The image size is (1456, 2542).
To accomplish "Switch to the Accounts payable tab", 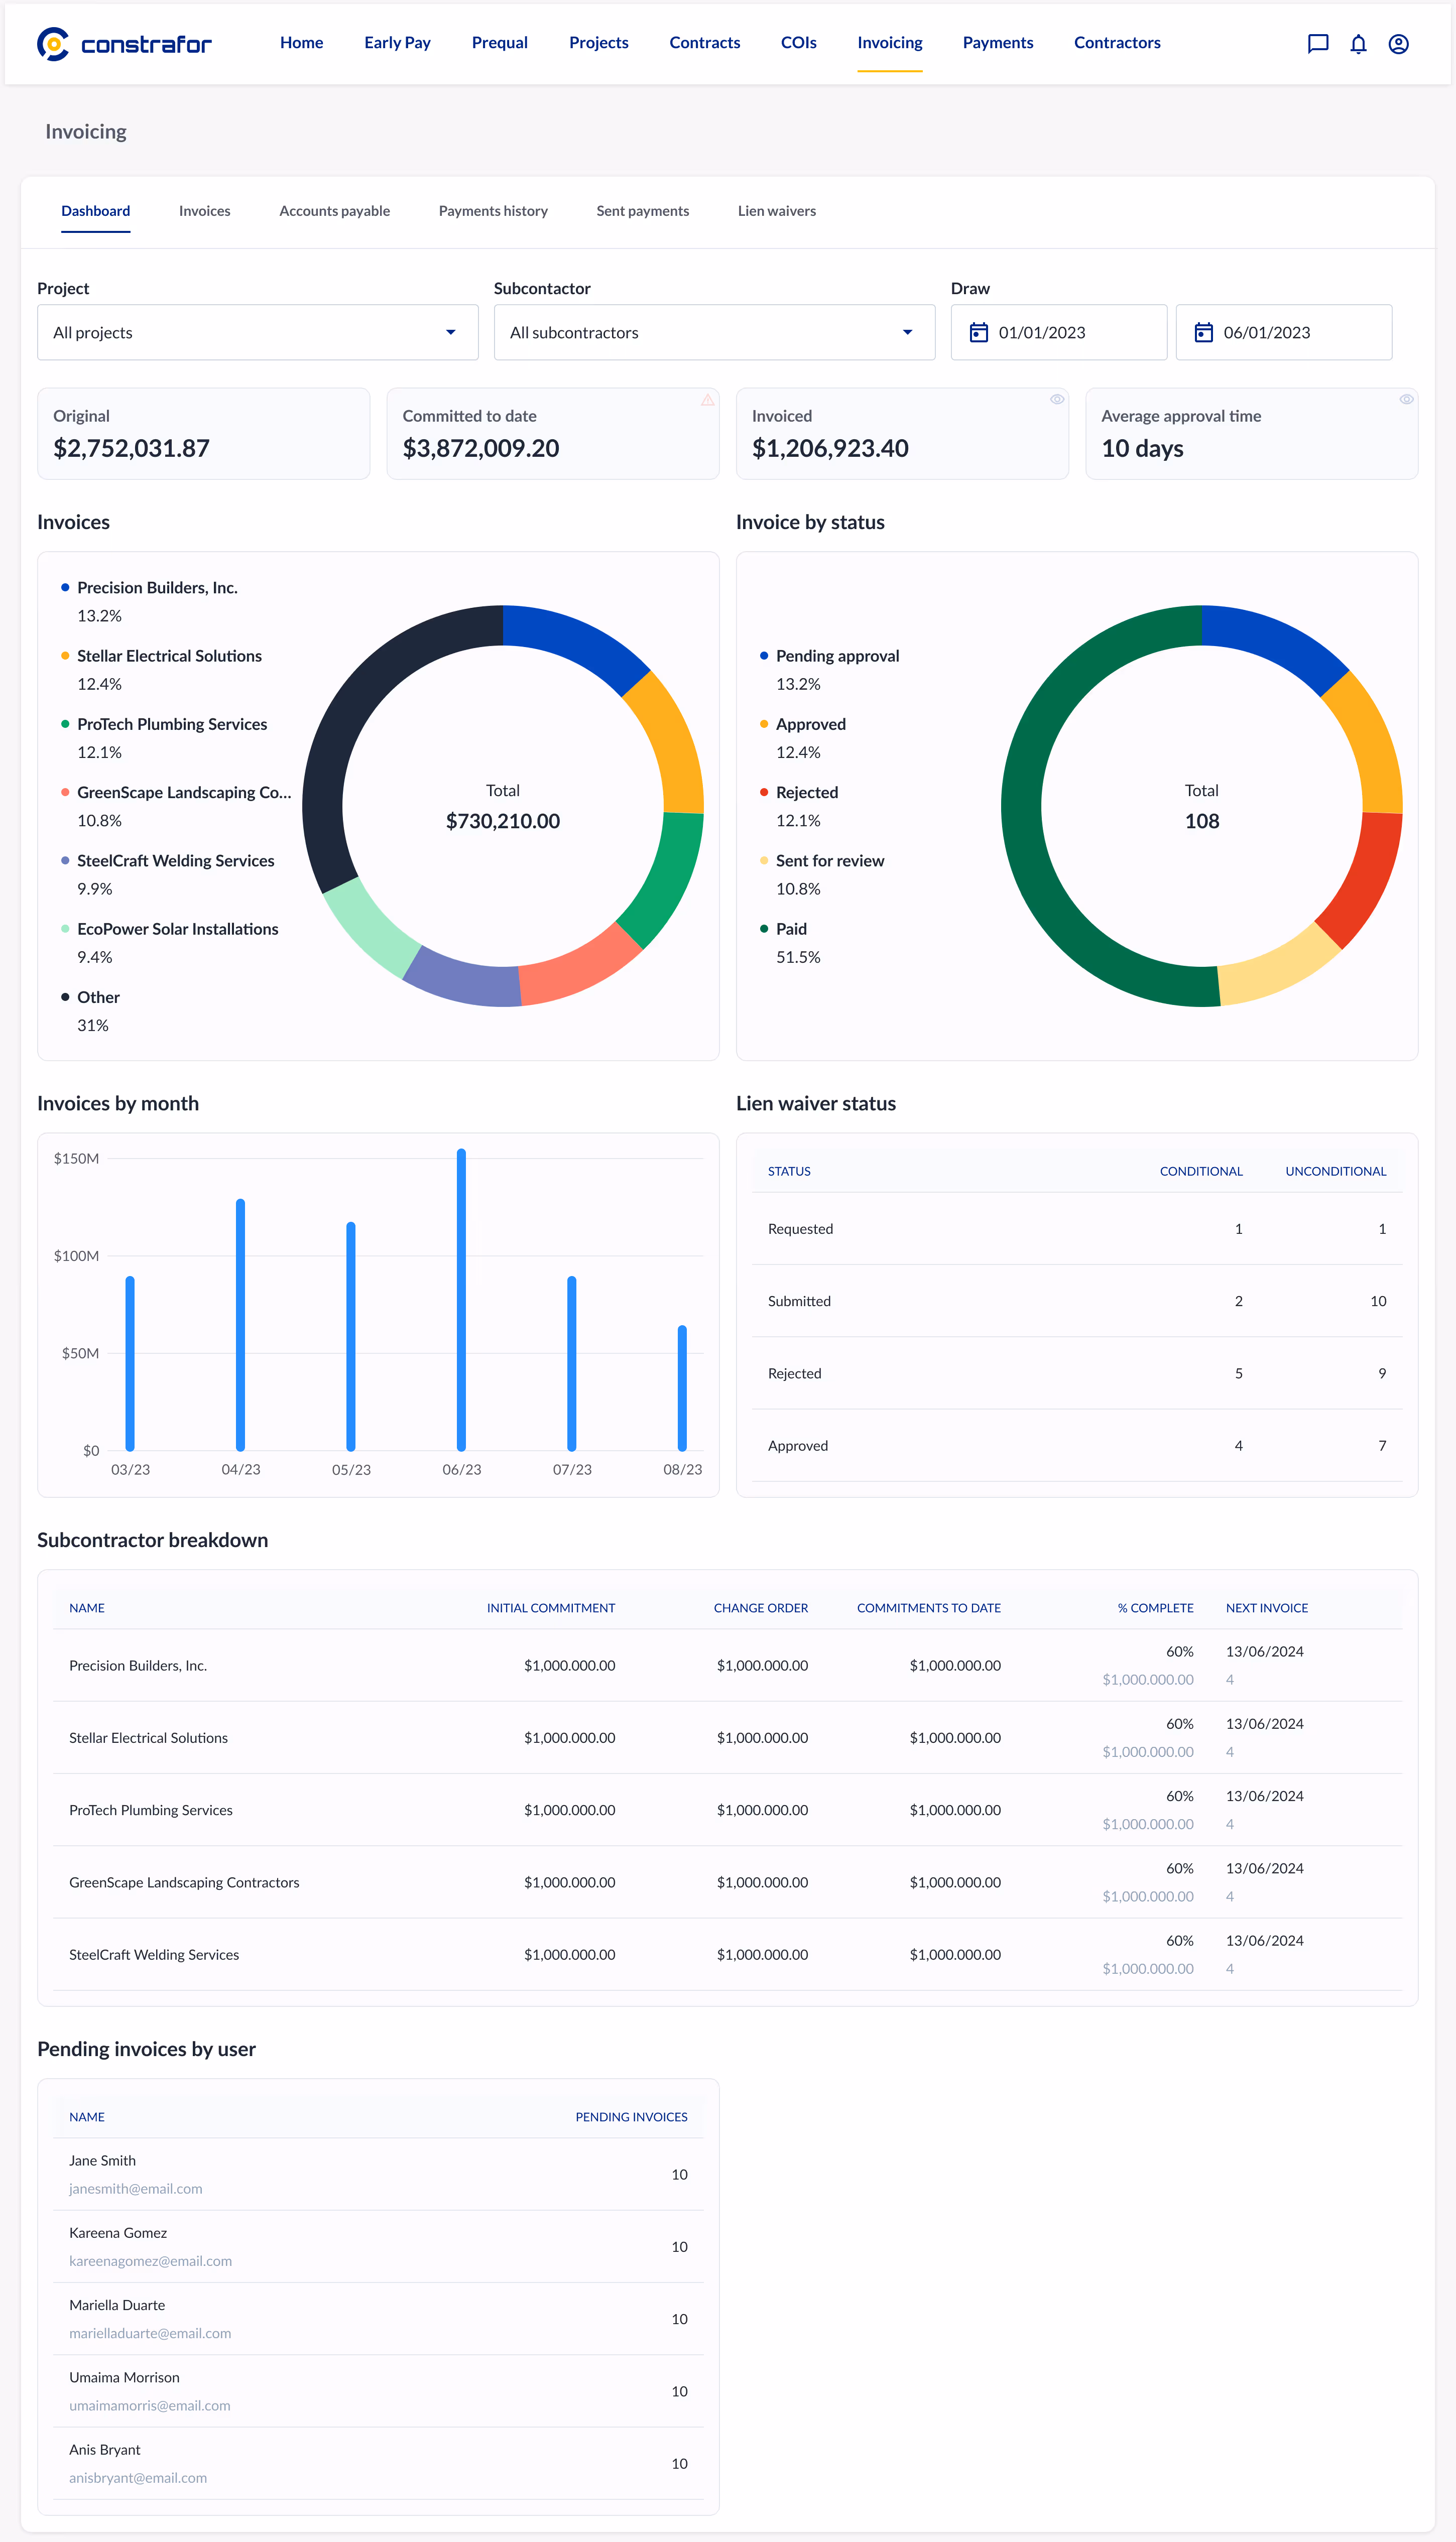I will [x=334, y=211].
